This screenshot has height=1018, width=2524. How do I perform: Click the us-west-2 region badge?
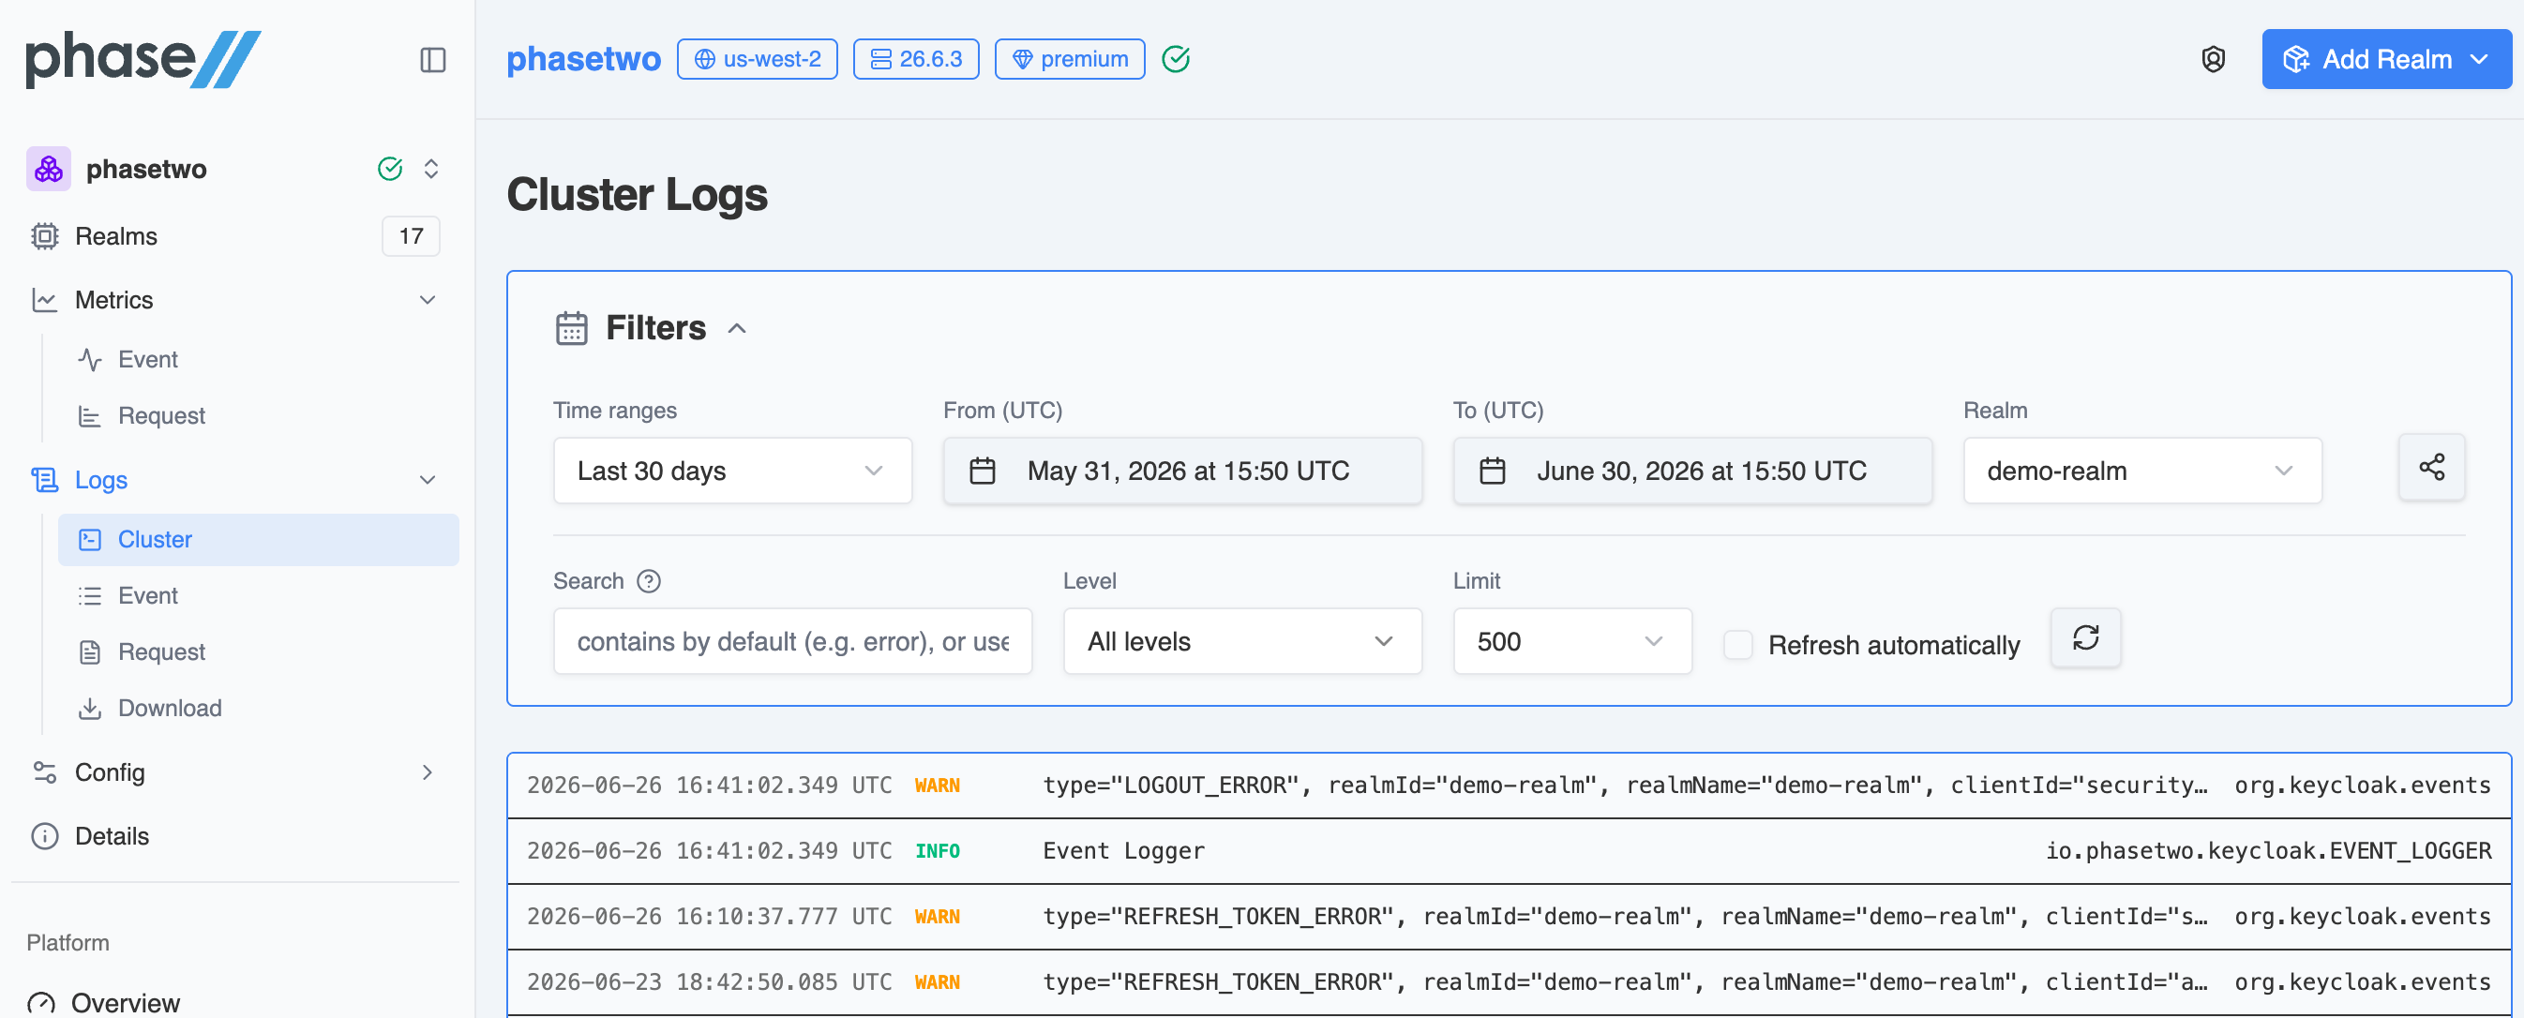757,59
